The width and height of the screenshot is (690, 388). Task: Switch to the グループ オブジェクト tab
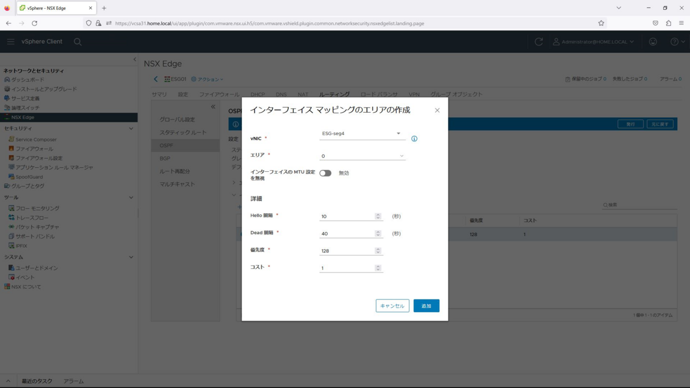[457, 94]
